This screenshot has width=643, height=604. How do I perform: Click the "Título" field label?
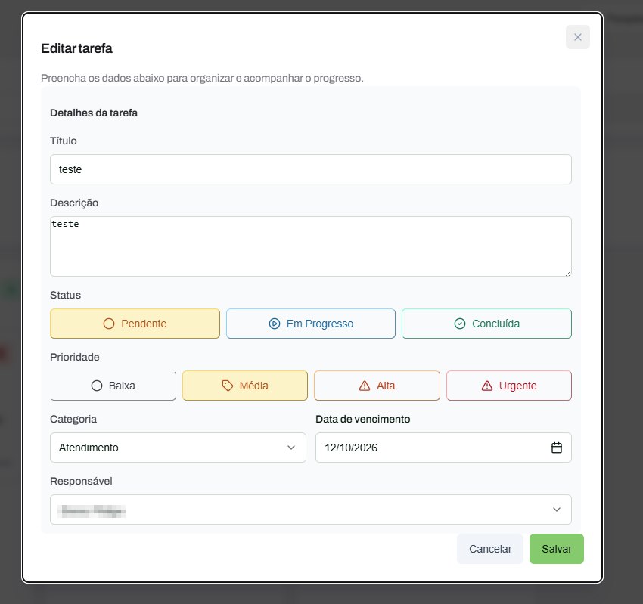coord(63,141)
